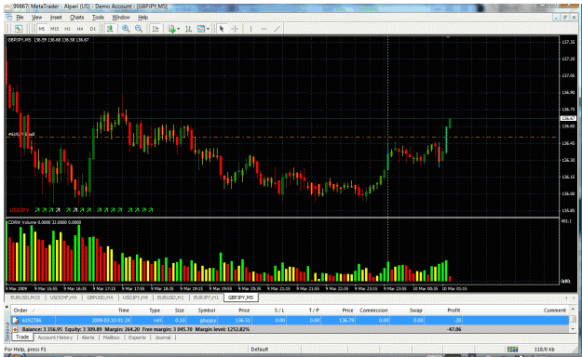Select the cursor arrow tool
The width and height of the screenshot is (582, 357).
tap(222, 29)
